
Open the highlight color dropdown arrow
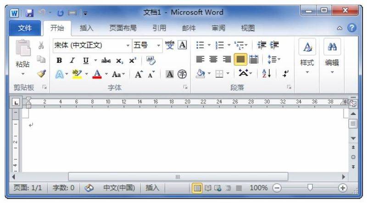(x=86, y=74)
